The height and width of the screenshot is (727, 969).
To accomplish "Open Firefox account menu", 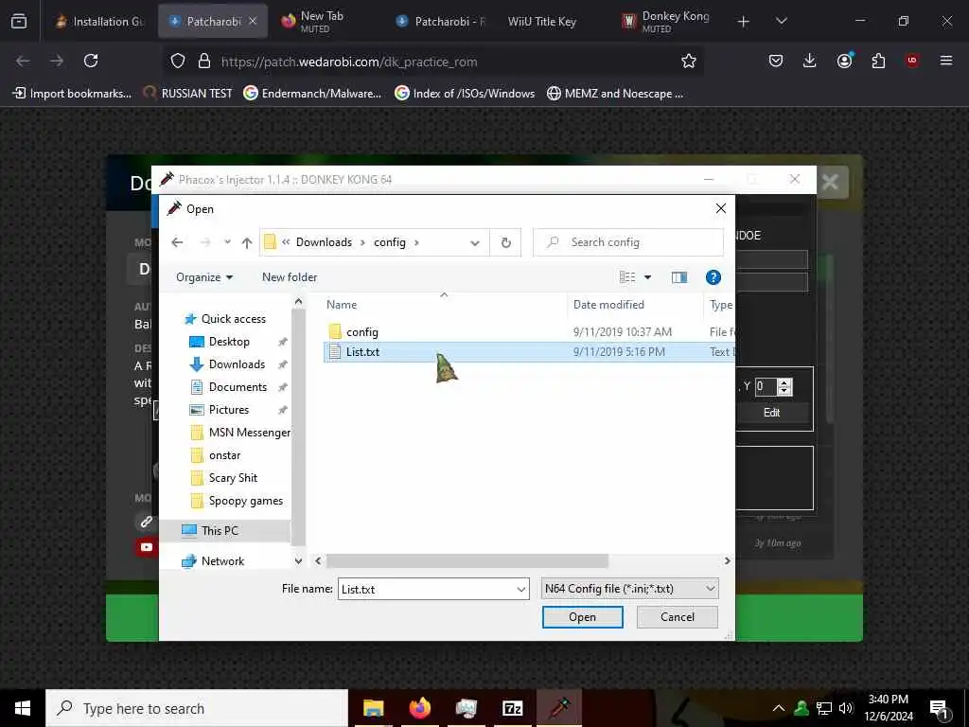I will pos(844,61).
